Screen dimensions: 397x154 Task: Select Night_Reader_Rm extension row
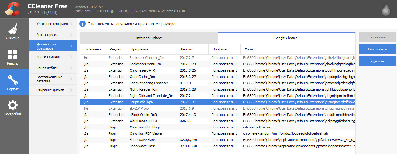pos(218,89)
